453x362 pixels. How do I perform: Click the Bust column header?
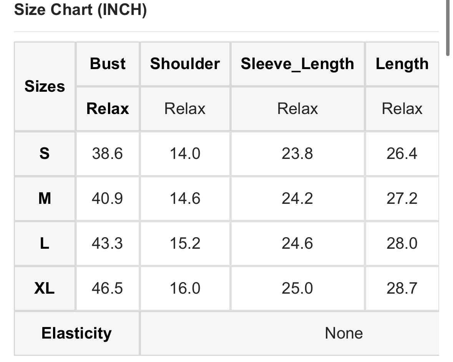108,64
